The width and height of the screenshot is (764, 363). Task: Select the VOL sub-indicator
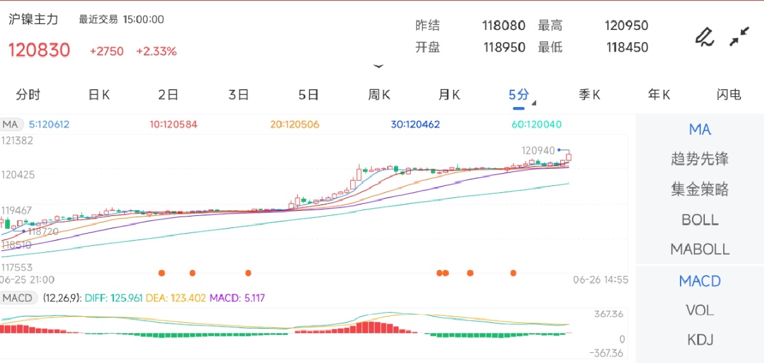[700, 310]
